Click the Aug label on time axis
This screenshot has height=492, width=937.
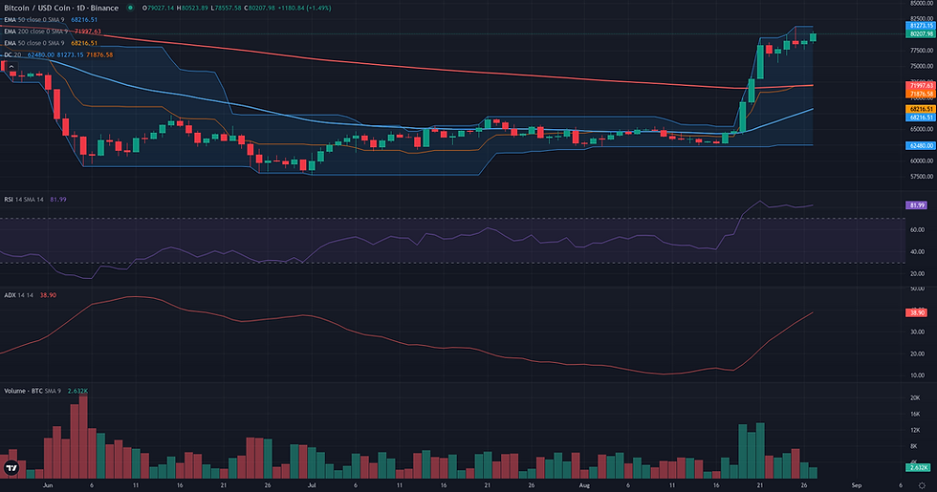[584, 485]
